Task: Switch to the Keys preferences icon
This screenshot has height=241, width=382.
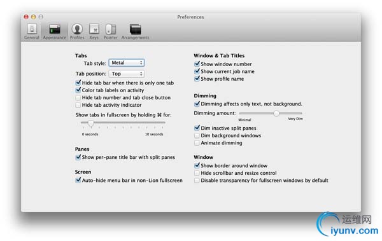Action: [94, 31]
